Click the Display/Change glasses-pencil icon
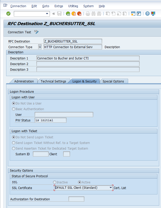This screenshot has width=161, height=208. 36,32
